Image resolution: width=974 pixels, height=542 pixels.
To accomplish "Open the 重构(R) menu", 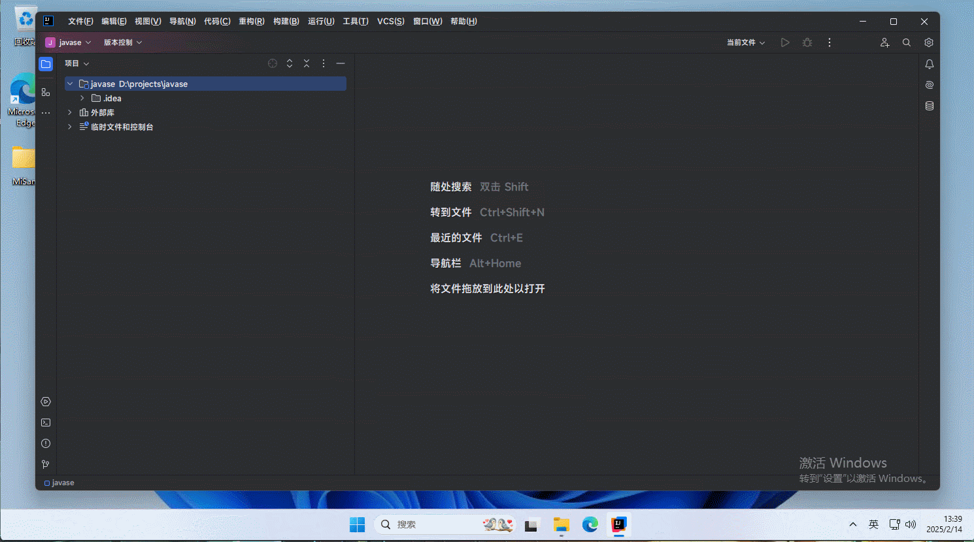I will [251, 22].
